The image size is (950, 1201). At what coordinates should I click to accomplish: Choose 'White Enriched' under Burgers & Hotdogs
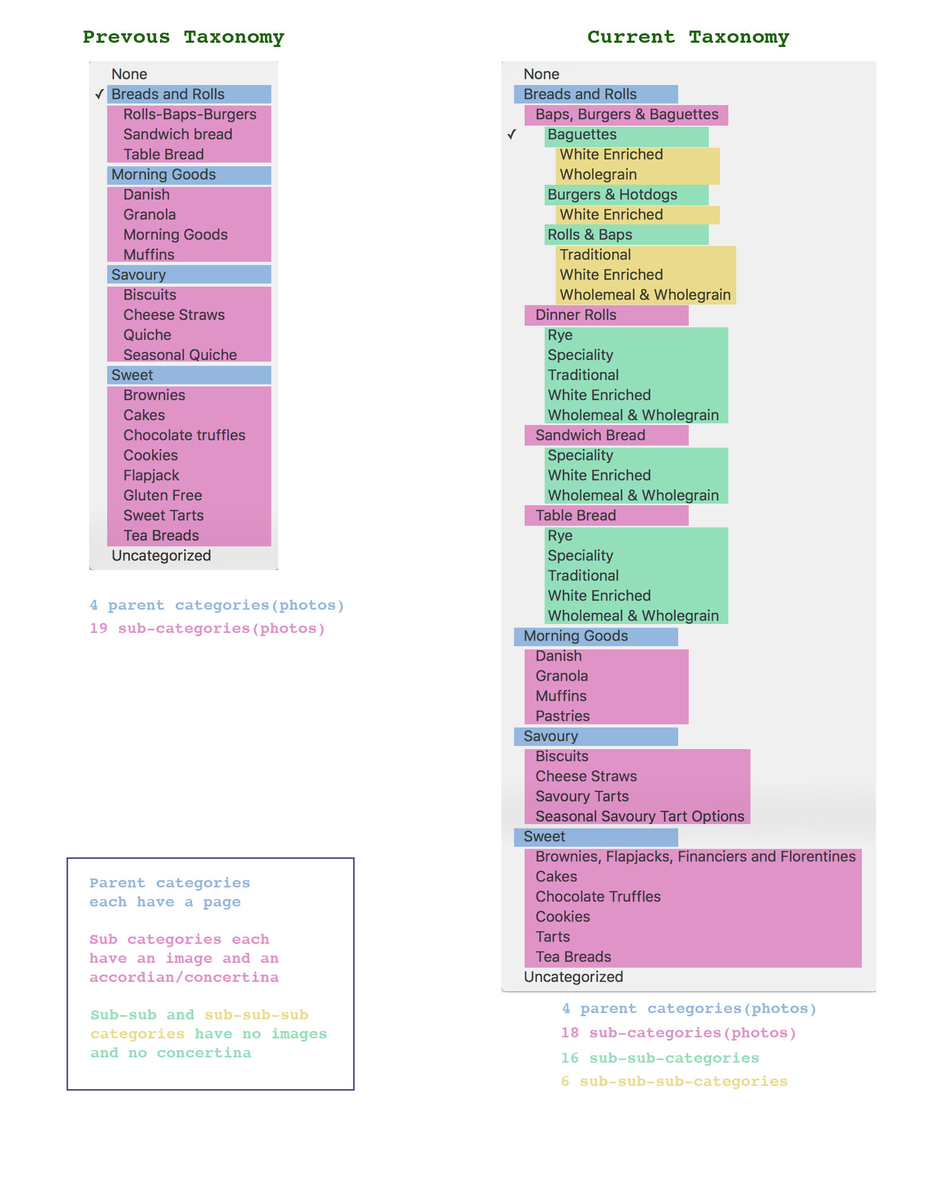(638, 215)
